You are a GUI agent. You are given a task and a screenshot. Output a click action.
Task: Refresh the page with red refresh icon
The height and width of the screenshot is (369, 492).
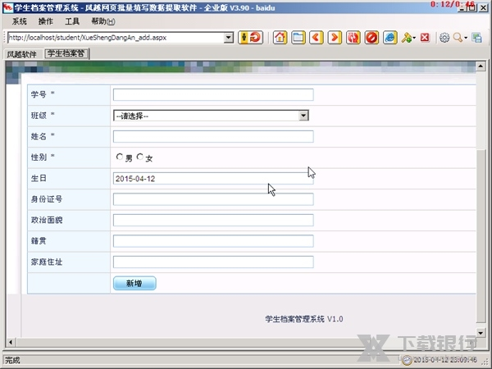(353, 38)
